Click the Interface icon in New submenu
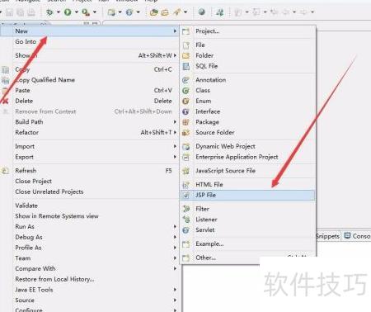371x312 pixels. coord(186,111)
